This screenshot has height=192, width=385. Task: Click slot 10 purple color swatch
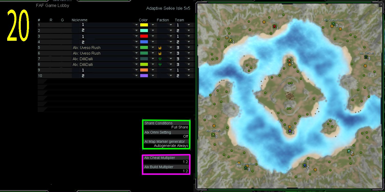pos(144,76)
